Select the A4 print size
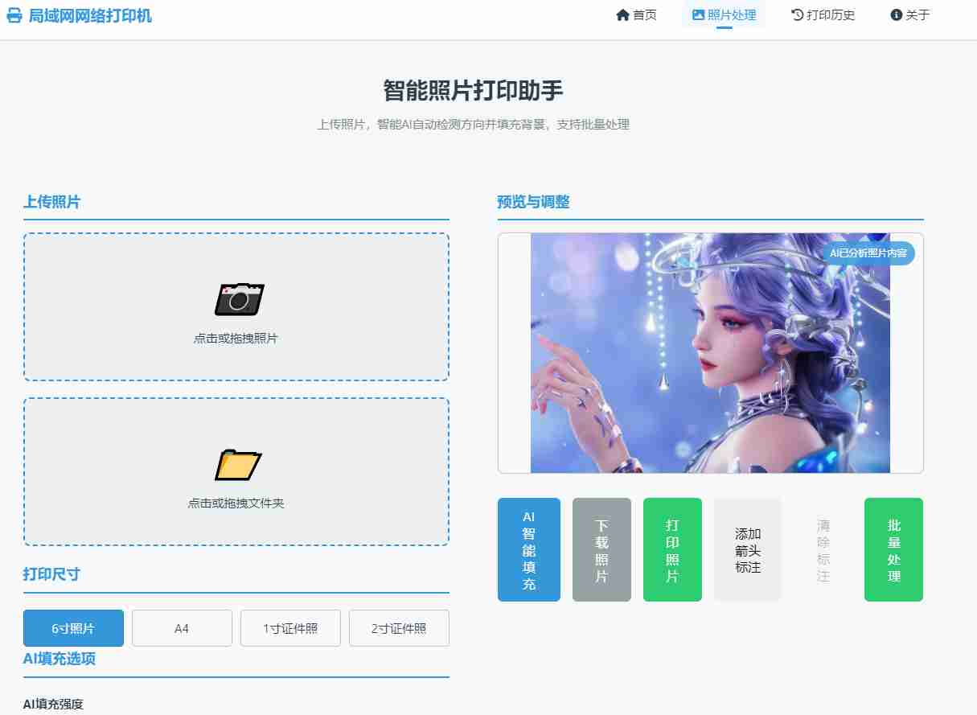The height and width of the screenshot is (715, 977). coord(182,628)
